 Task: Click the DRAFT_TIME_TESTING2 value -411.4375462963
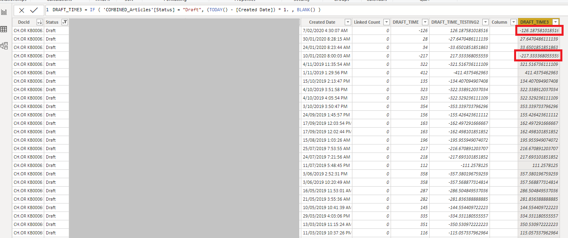pos(459,73)
